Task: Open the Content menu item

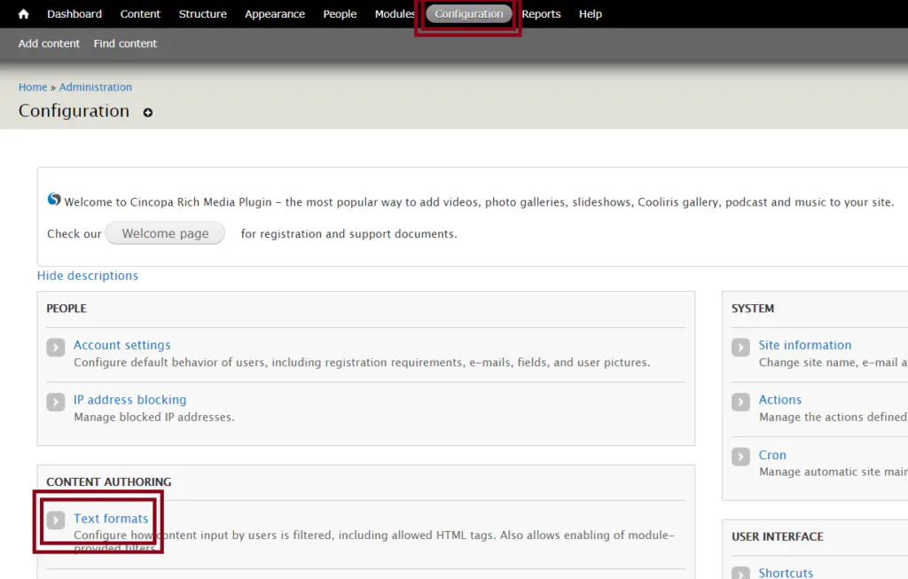Action: (140, 14)
